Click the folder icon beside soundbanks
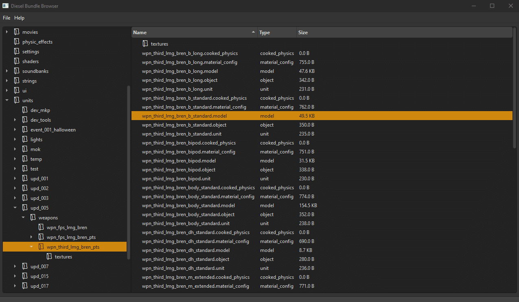Viewport: 519px width, 302px height. (x=17, y=71)
